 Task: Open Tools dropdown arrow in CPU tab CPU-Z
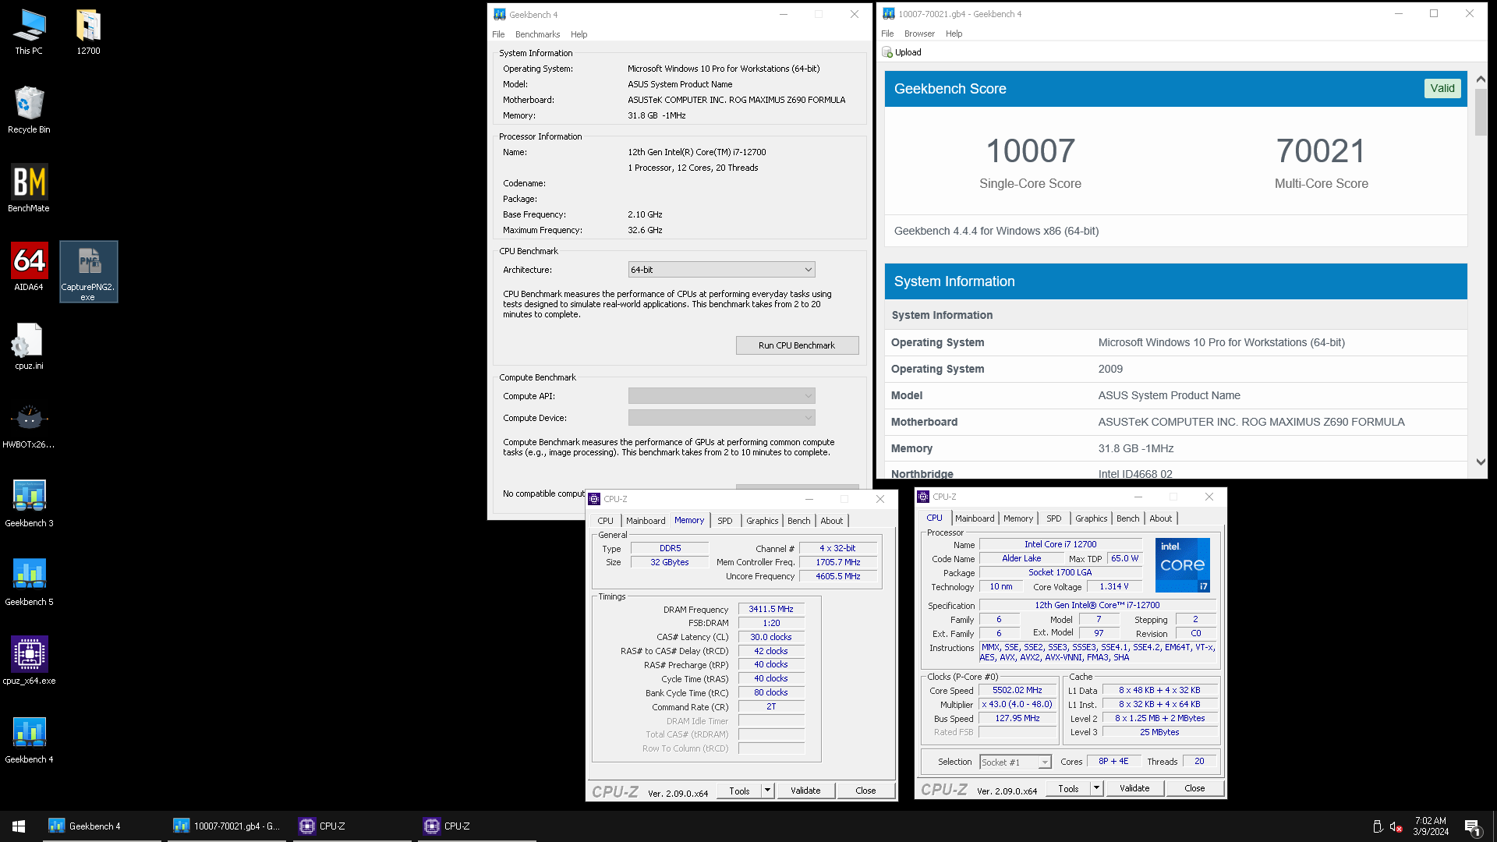point(1096,788)
